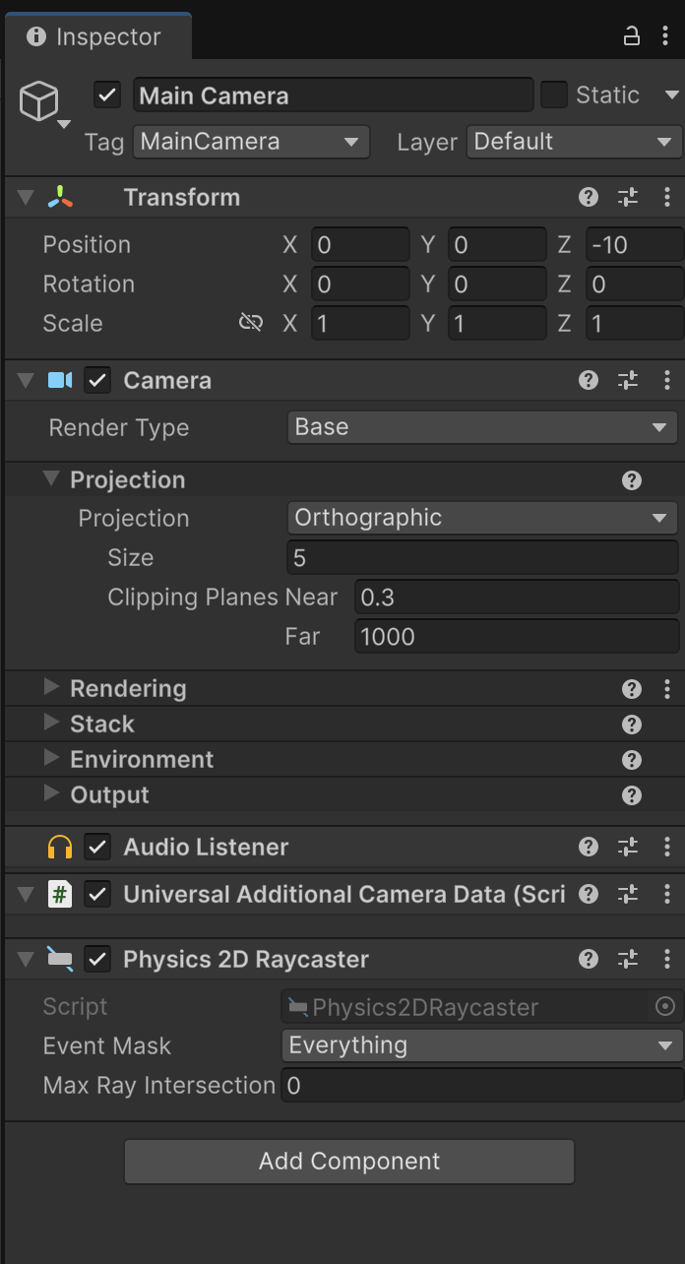Click the Inspector lock icon
Screen dimensions: 685x1264
[632, 36]
